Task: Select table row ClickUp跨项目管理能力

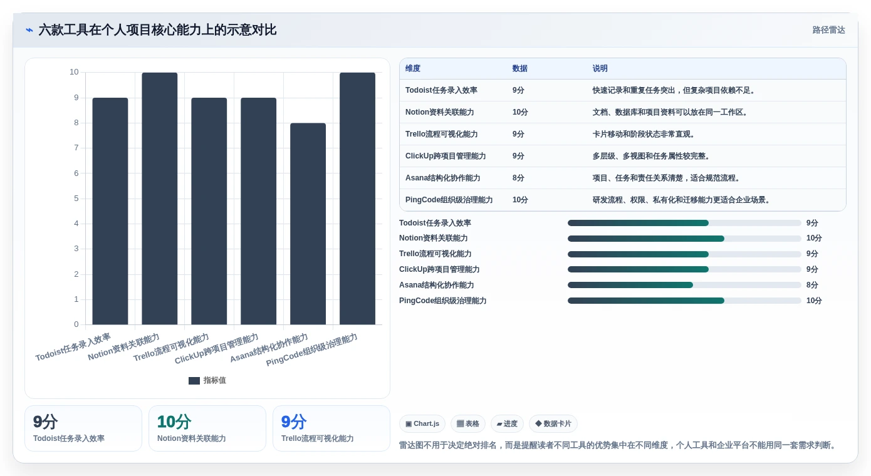Action: click(x=623, y=156)
